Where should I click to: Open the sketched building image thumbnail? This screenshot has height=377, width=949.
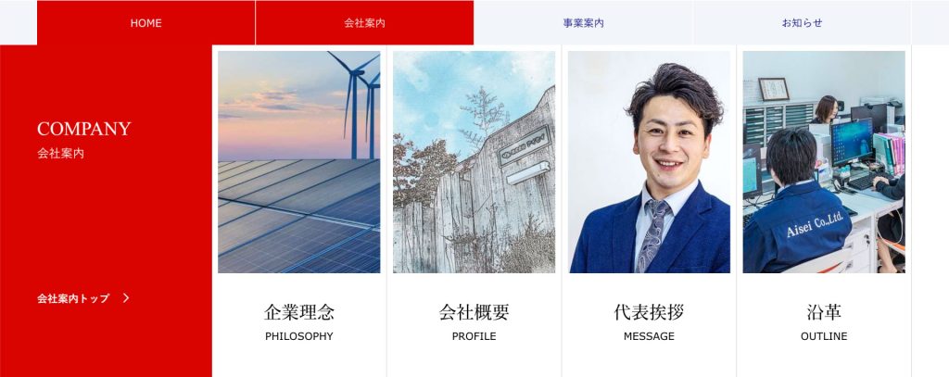point(474,161)
